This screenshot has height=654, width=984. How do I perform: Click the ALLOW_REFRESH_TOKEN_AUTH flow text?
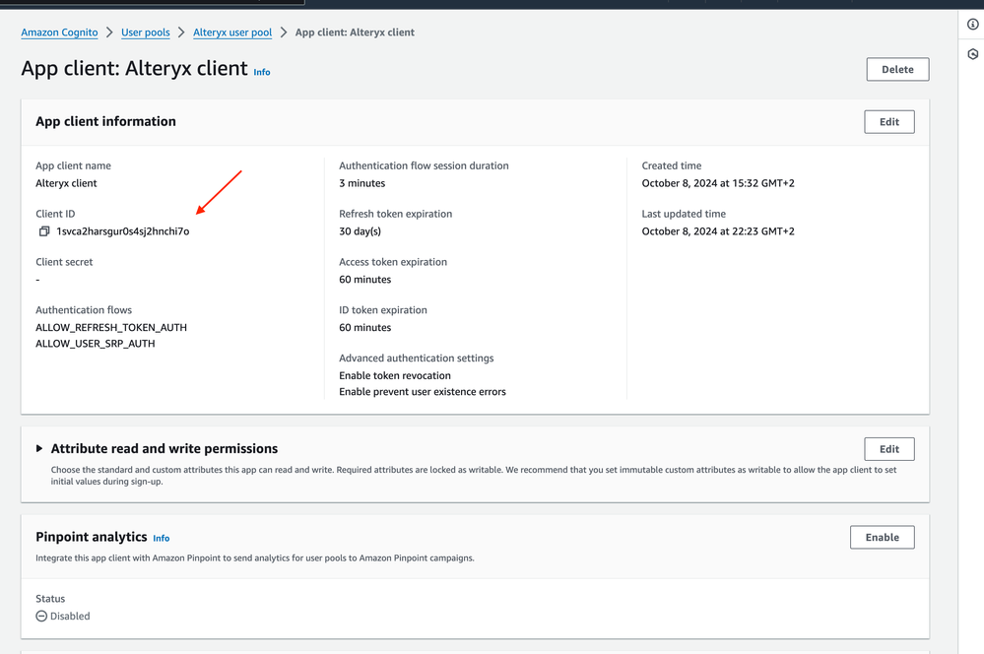click(111, 327)
